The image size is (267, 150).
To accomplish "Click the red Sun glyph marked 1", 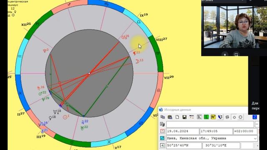I will 65,117.
